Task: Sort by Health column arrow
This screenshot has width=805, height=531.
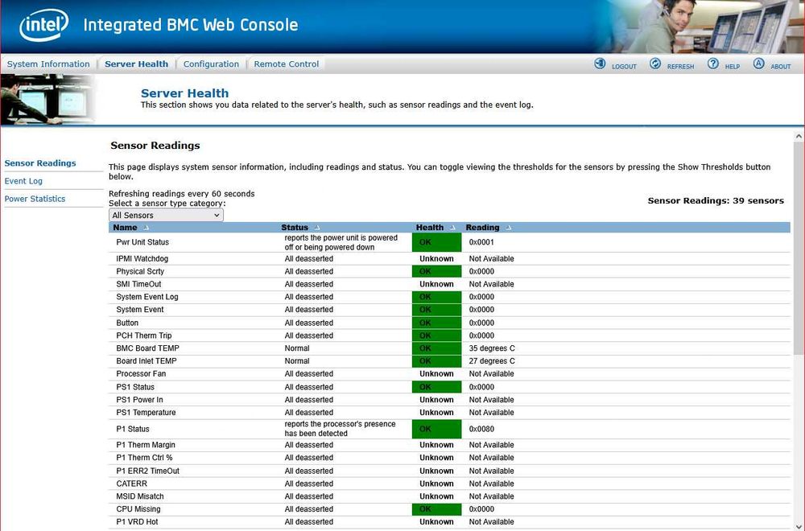Action: [452, 228]
